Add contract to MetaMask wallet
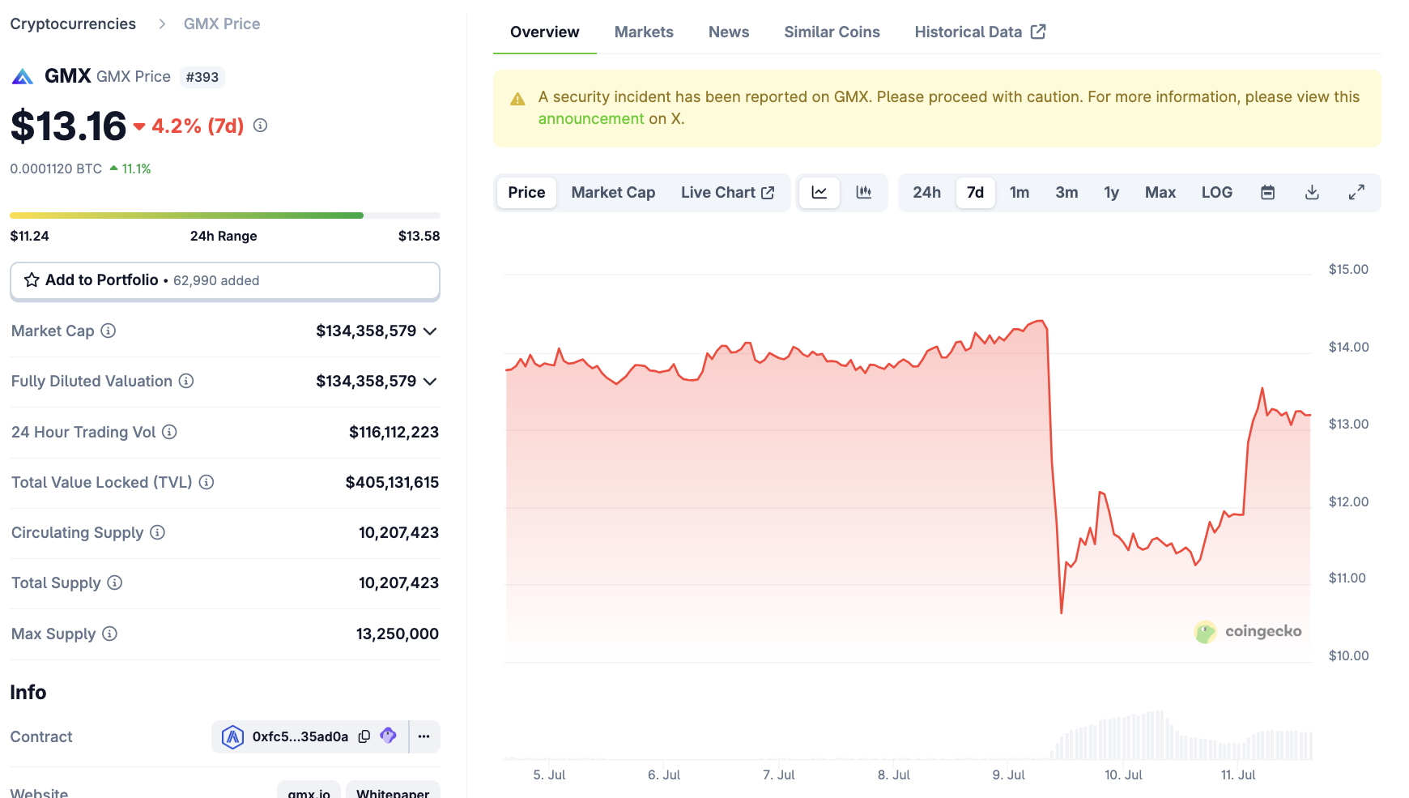The image size is (1409, 798). [x=388, y=736]
